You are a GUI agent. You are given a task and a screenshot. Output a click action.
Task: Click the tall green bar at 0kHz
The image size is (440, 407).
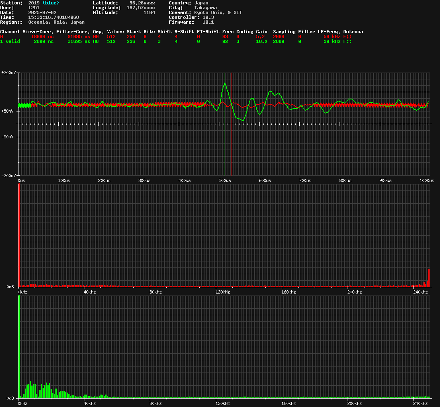pos(19,347)
